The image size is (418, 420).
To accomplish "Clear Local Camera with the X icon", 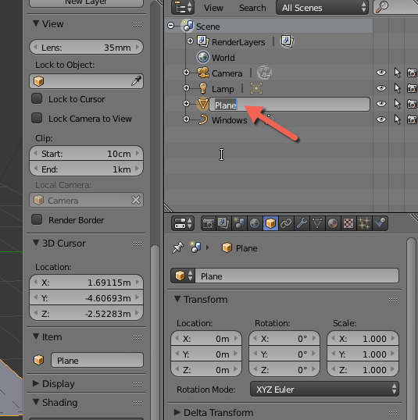I will pos(136,200).
